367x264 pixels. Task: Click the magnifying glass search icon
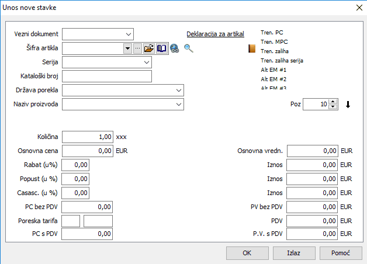click(x=188, y=48)
